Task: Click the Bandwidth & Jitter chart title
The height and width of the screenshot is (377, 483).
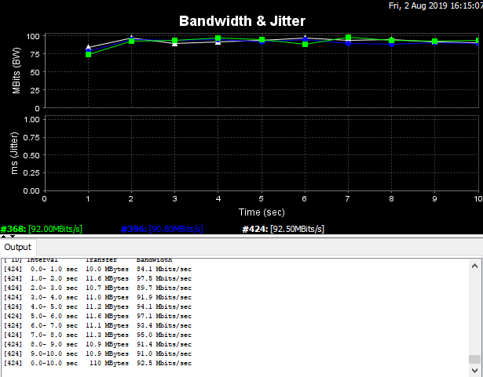Action: coord(242,20)
